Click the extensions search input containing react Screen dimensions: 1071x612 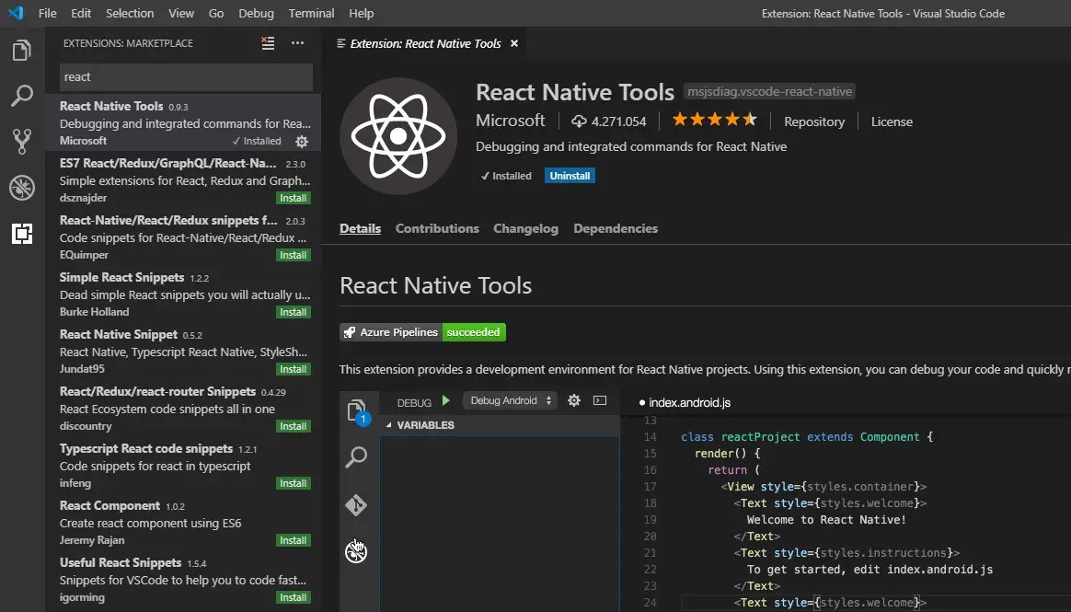184,76
